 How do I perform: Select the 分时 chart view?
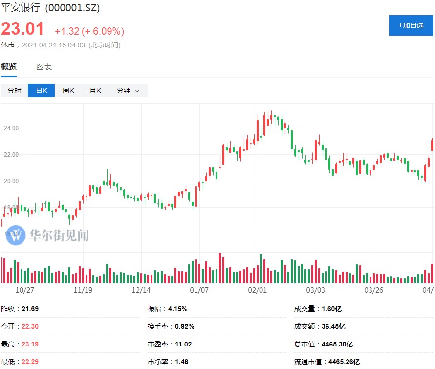14,91
